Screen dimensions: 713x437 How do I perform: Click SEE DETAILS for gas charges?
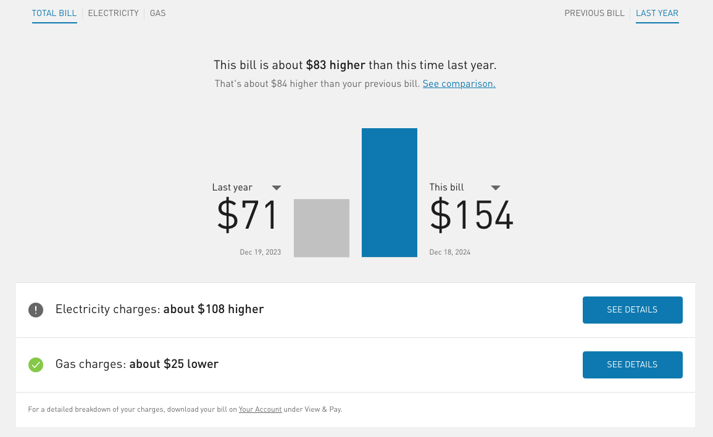tap(632, 364)
